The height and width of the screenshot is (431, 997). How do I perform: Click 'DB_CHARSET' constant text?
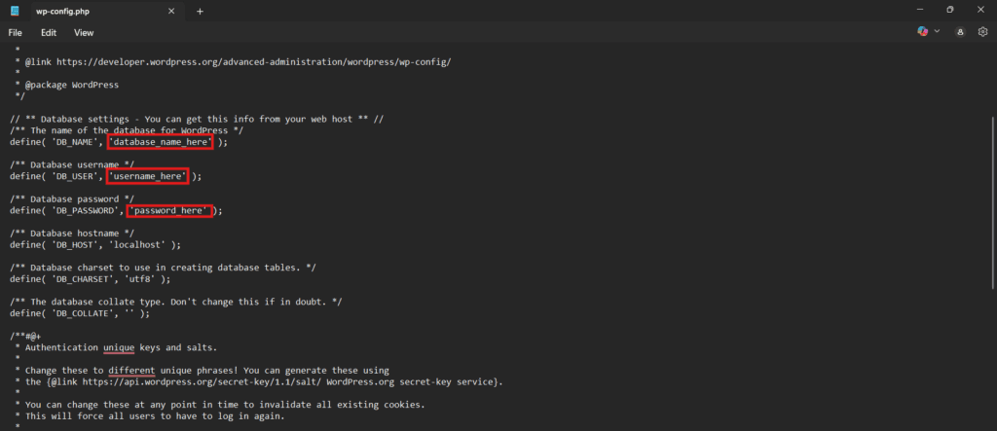(84, 279)
